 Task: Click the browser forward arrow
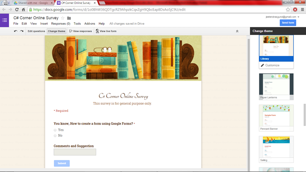click(10, 9)
